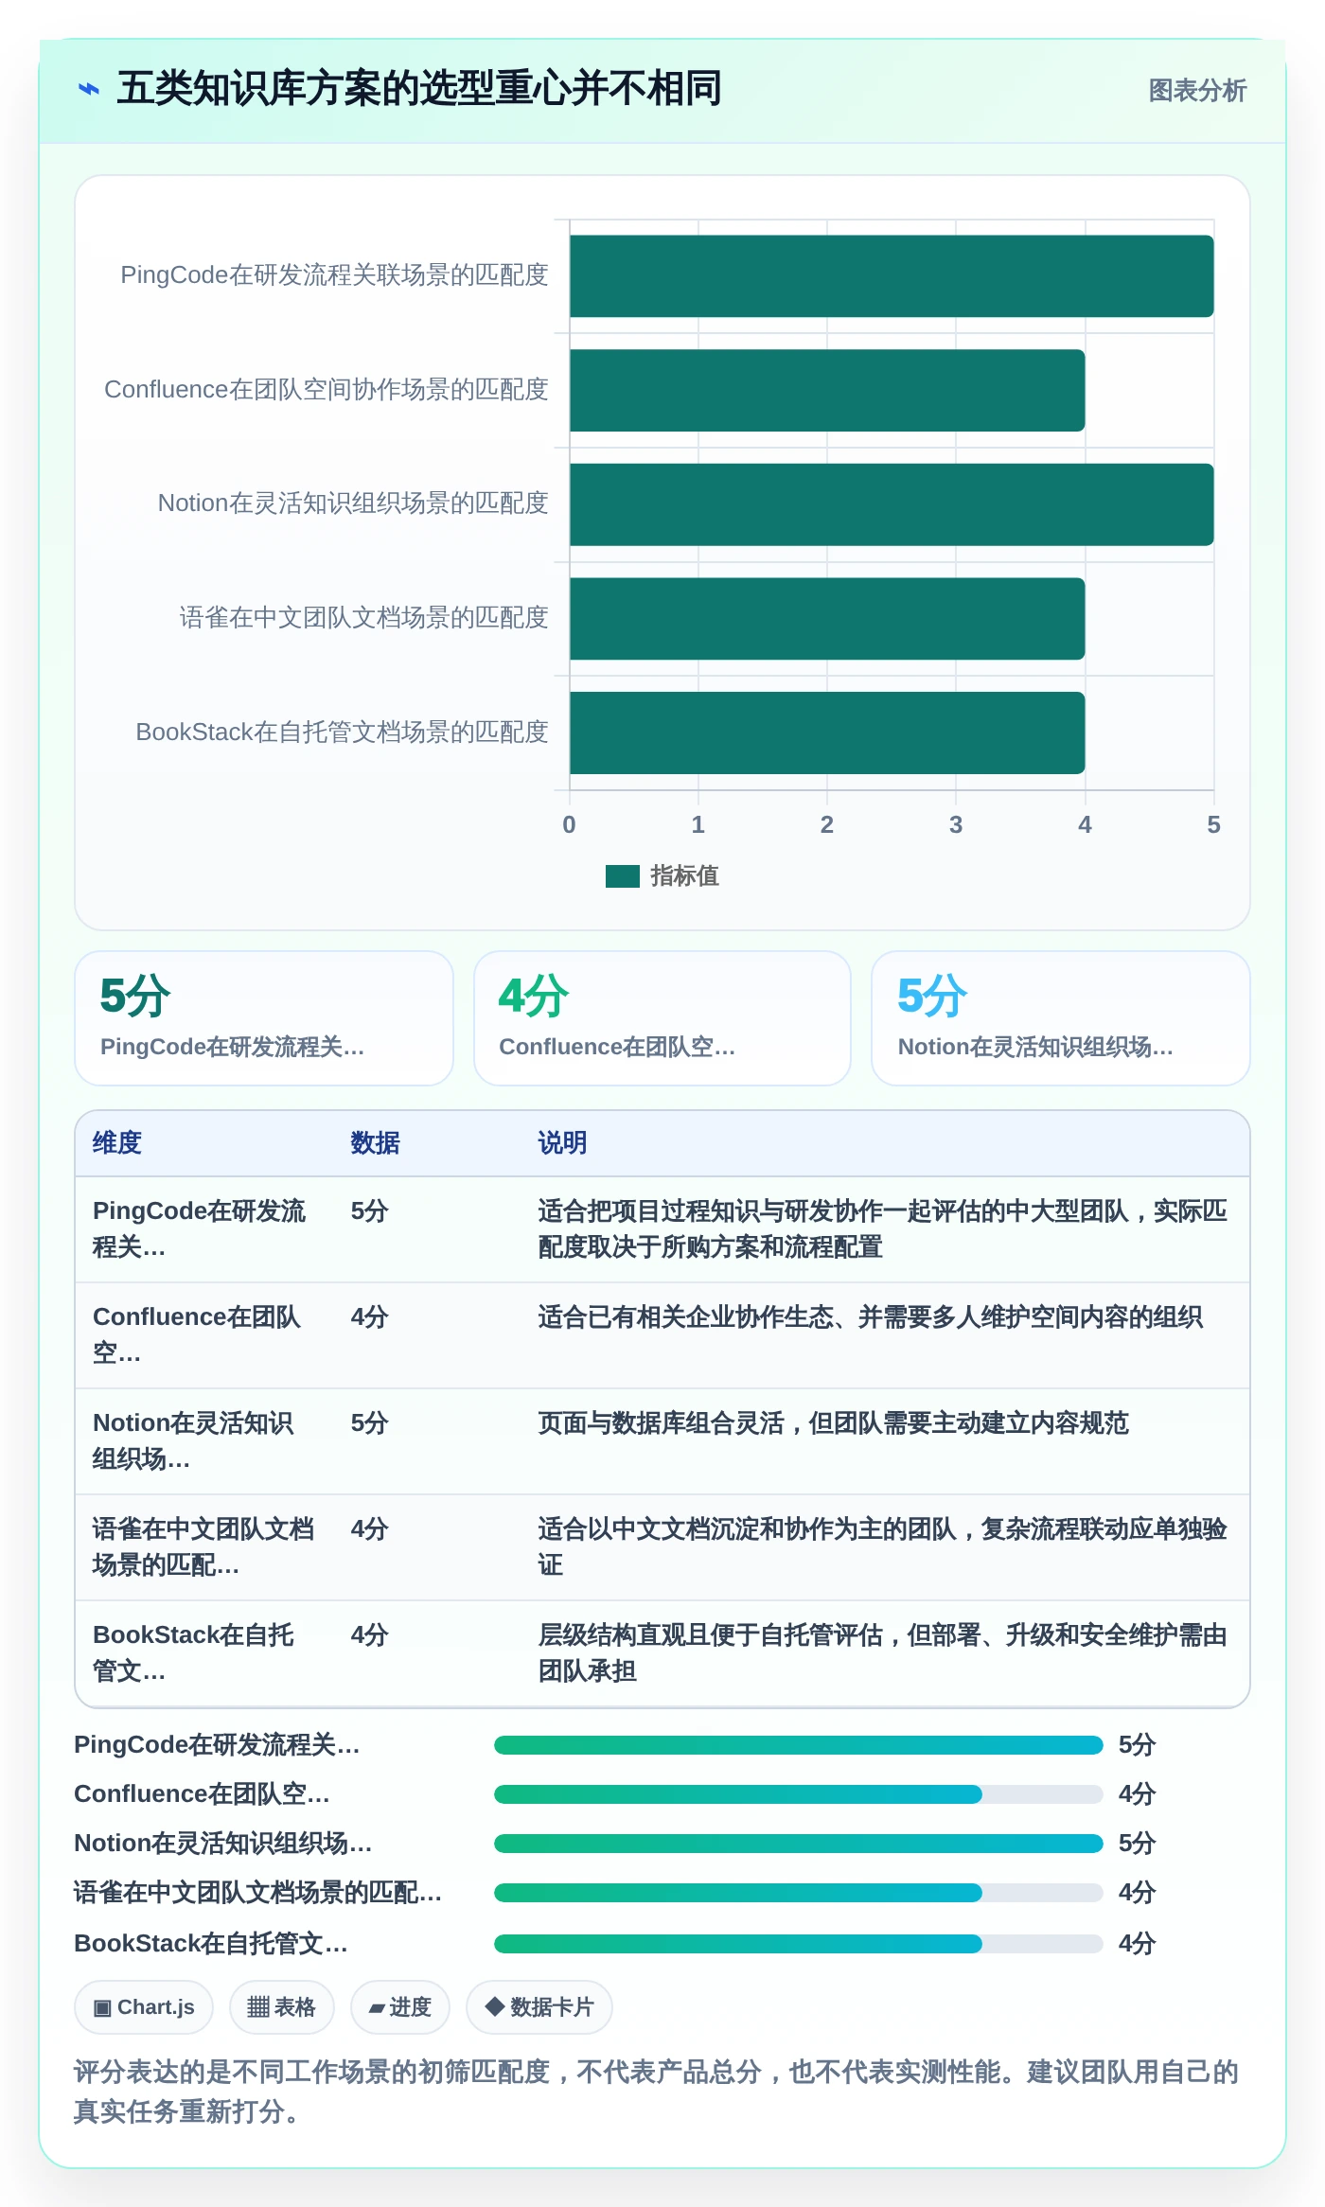
Task: Click the Confluence bar in the chart
Action: [x=827, y=390]
